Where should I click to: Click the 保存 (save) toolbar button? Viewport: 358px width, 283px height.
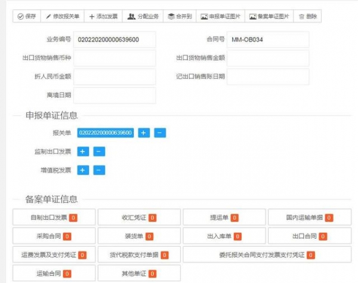(26, 17)
